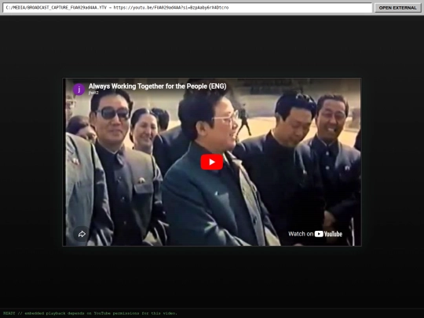This screenshot has width=424, height=318.
Task: Click the share arrow icon on video
Action: pyautogui.click(x=82, y=234)
